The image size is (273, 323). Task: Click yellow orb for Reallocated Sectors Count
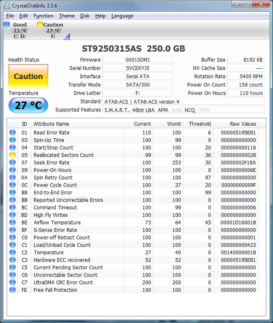[12, 155]
